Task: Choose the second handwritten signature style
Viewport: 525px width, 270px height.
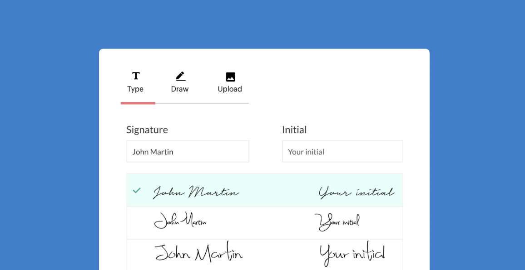Action: click(265, 222)
